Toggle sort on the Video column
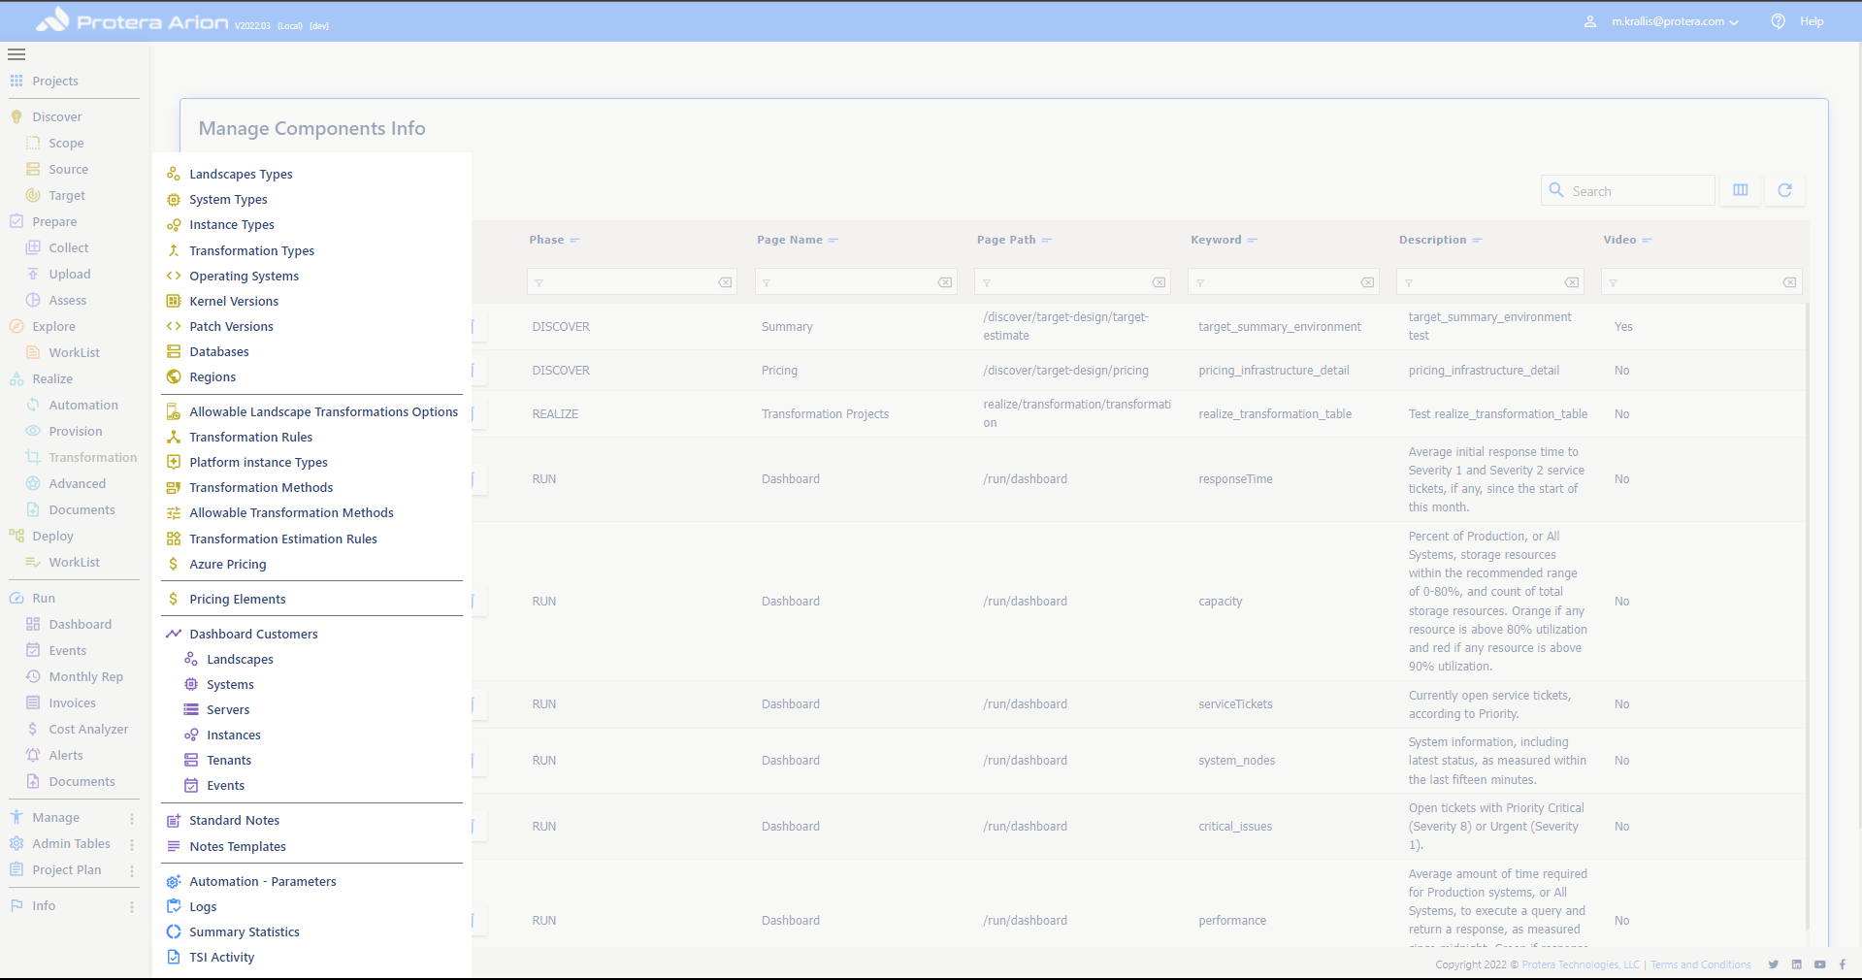This screenshot has height=980, width=1862. [x=1619, y=240]
